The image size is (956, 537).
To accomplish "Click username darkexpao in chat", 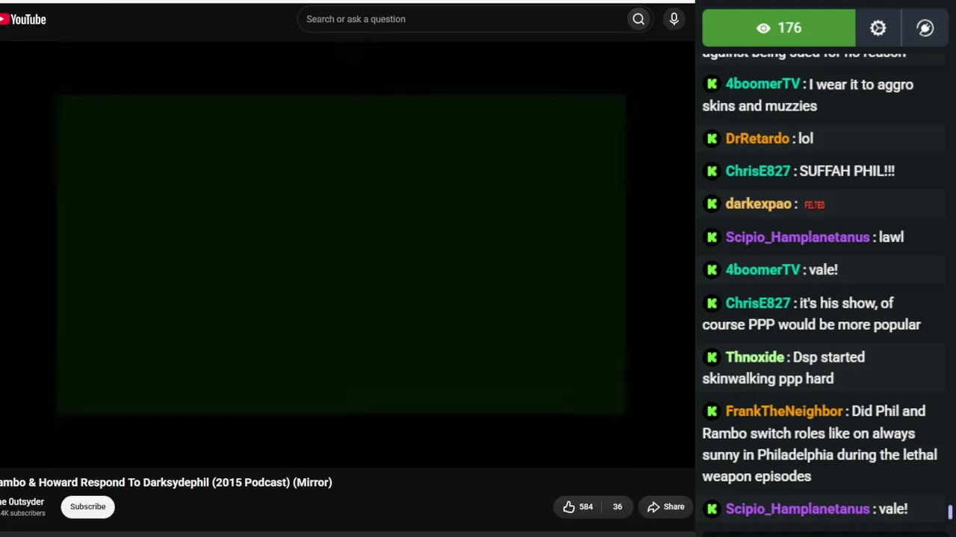I will (x=758, y=204).
